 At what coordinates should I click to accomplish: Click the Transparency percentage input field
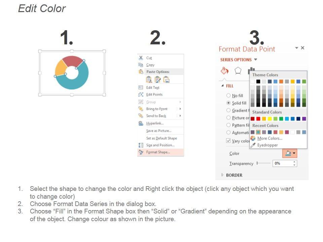click(283, 163)
